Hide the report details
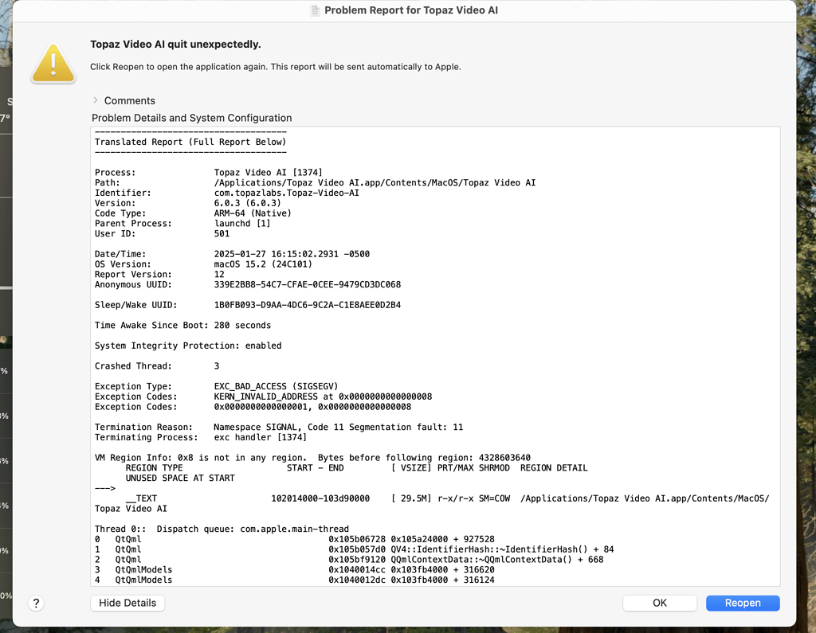The image size is (816, 633). (127, 603)
